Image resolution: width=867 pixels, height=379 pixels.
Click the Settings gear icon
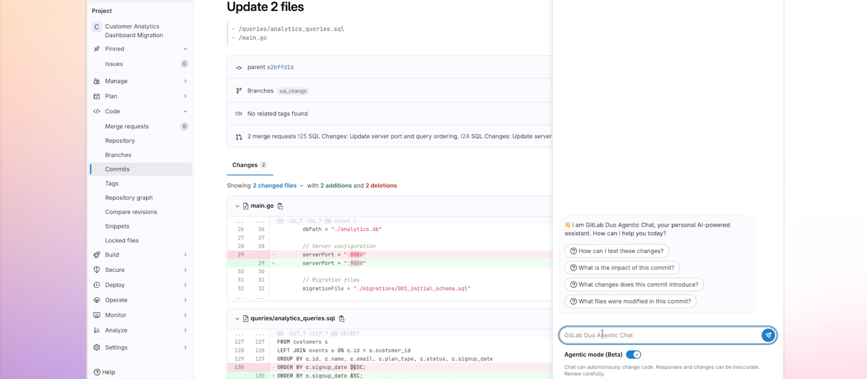coord(97,347)
